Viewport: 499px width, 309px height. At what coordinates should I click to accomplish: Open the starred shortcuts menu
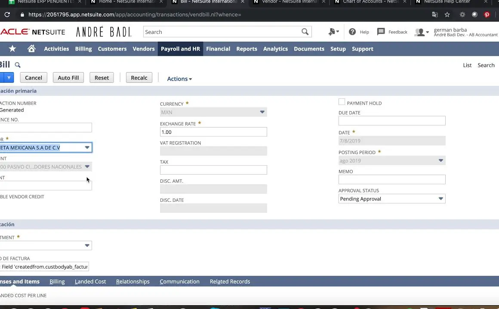[12, 49]
